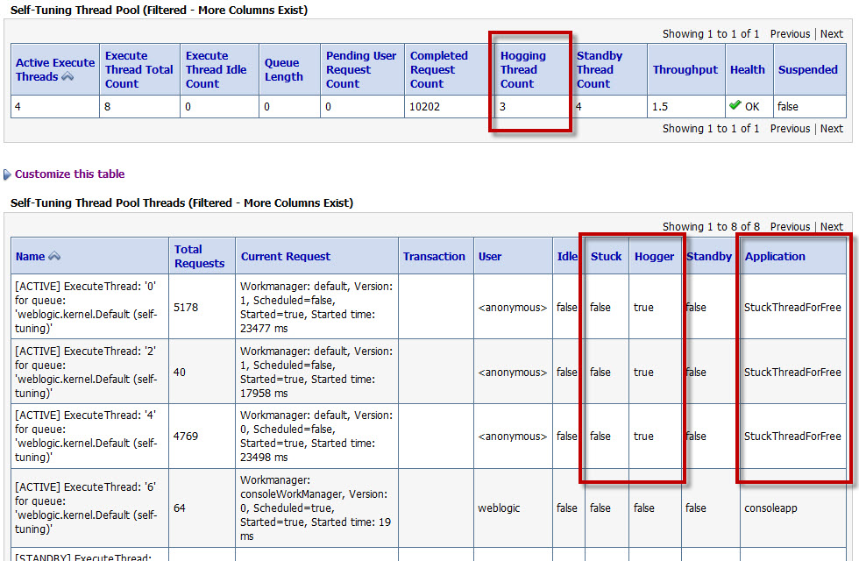The image size is (859, 561).
Task: Select total requests value 5178
Action: coord(186,308)
